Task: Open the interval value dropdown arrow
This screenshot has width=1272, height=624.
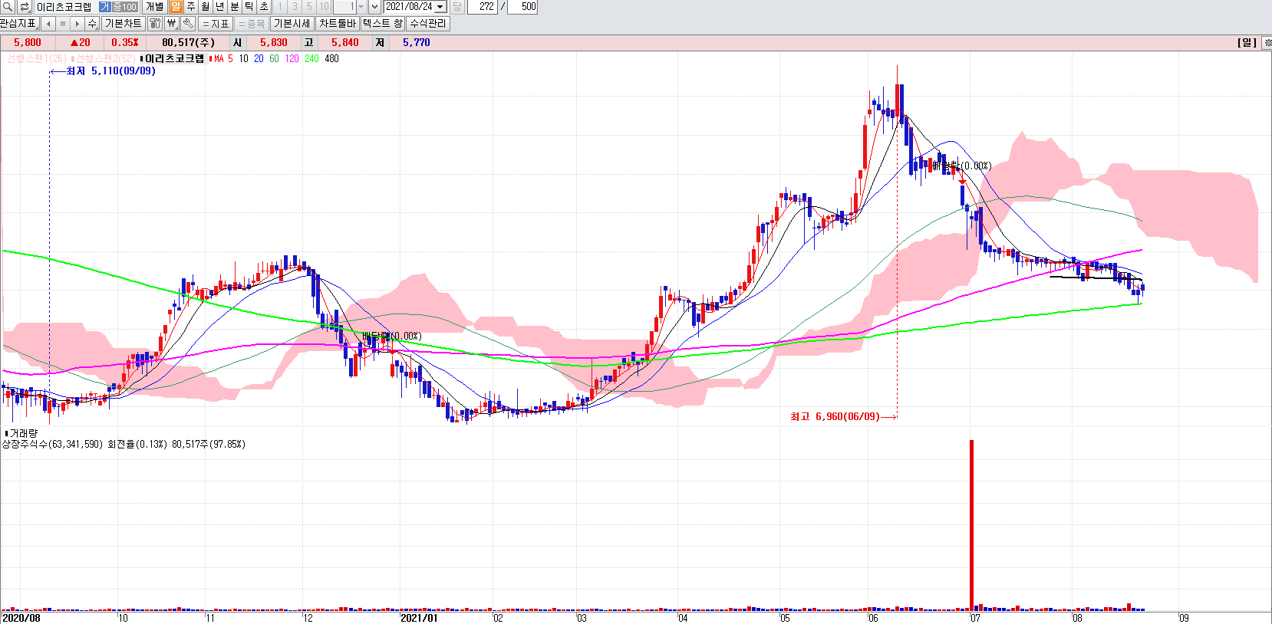Action: click(x=361, y=6)
